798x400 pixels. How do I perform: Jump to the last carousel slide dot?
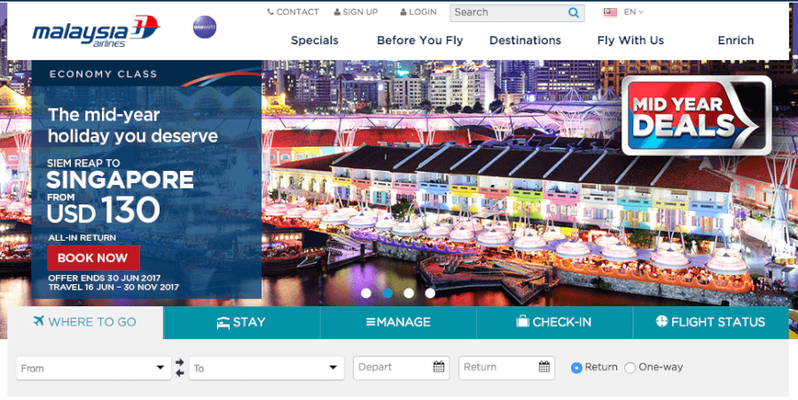click(x=430, y=293)
